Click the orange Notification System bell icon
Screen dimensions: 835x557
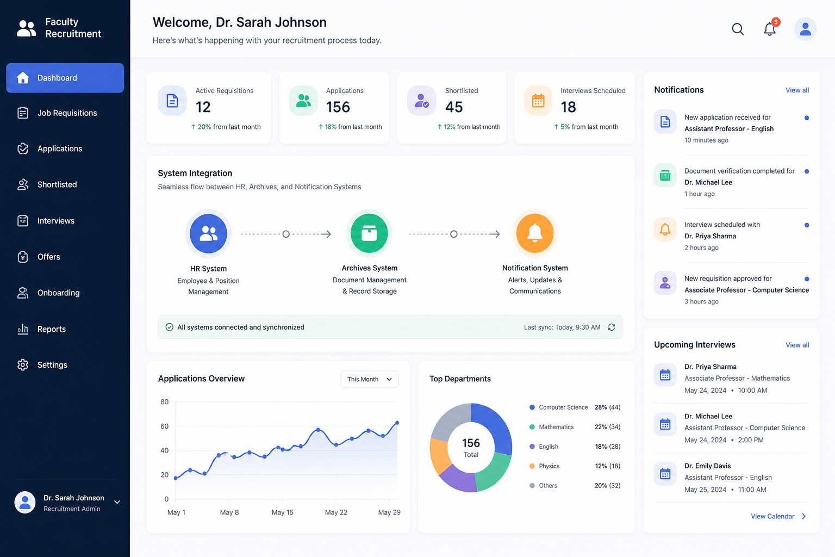535,233
